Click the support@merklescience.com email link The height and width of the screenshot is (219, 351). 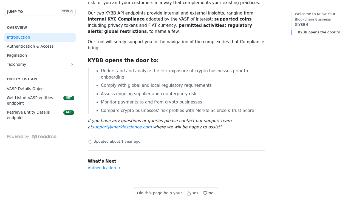(x=122, y=127)
